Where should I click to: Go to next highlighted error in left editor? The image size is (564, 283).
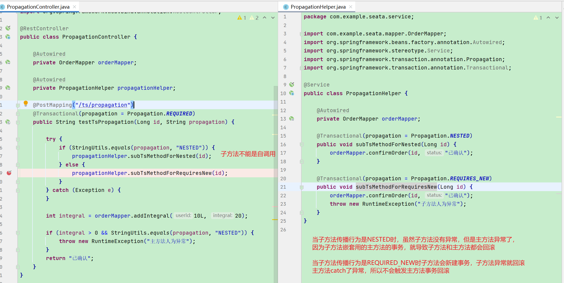coord(273,18)
